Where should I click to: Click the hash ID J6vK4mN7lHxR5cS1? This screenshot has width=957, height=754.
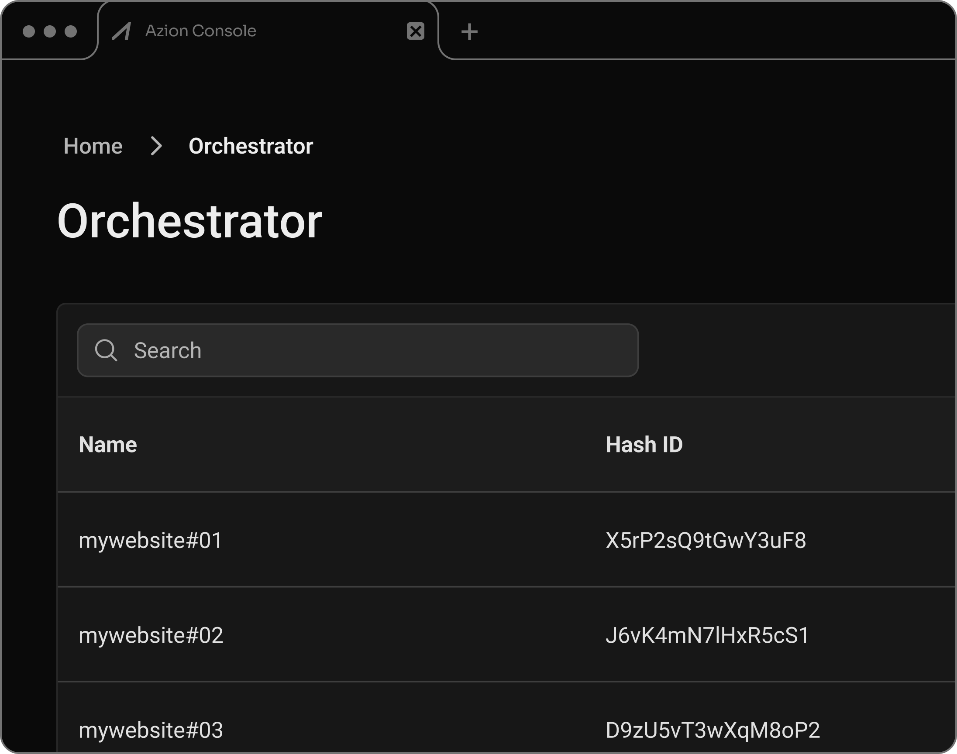(706, 636)
